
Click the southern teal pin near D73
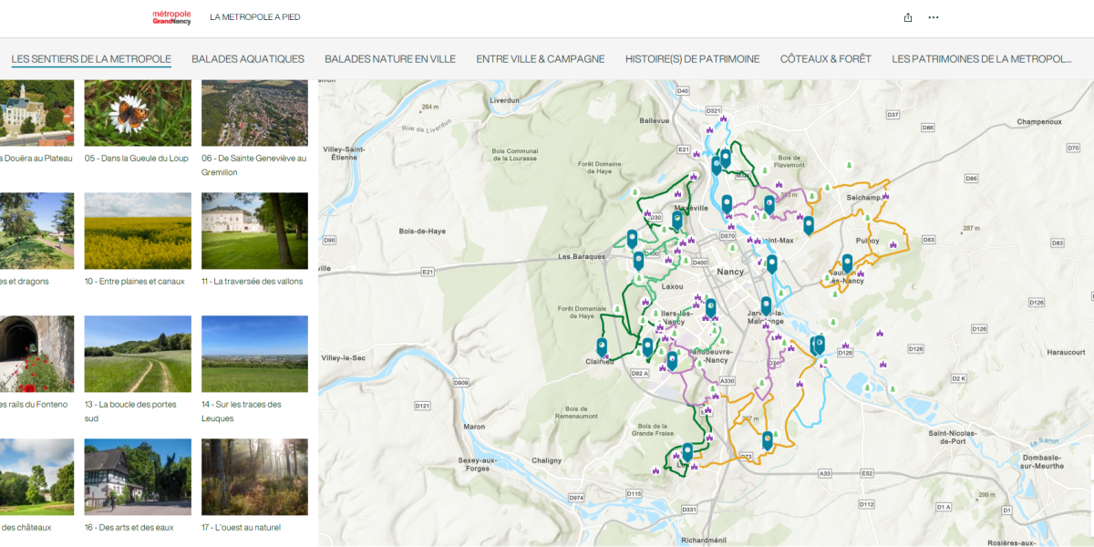click(x=768, y=439)
